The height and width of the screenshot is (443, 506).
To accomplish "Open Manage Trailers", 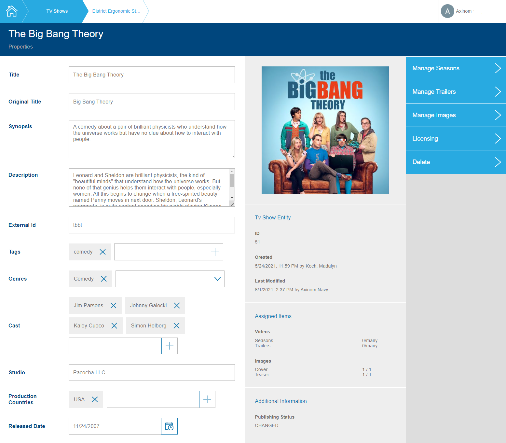I will (456, 92).
